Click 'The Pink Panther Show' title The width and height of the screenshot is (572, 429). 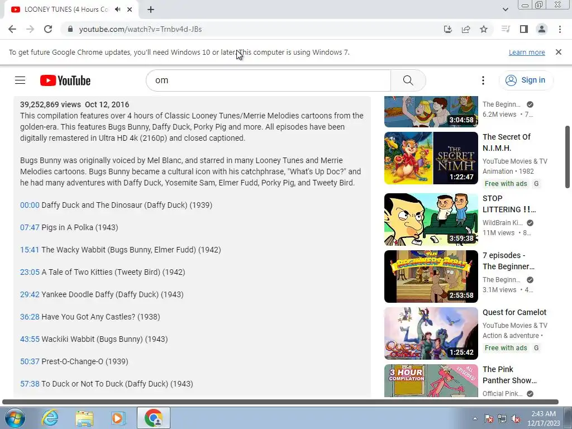[509, 375]
